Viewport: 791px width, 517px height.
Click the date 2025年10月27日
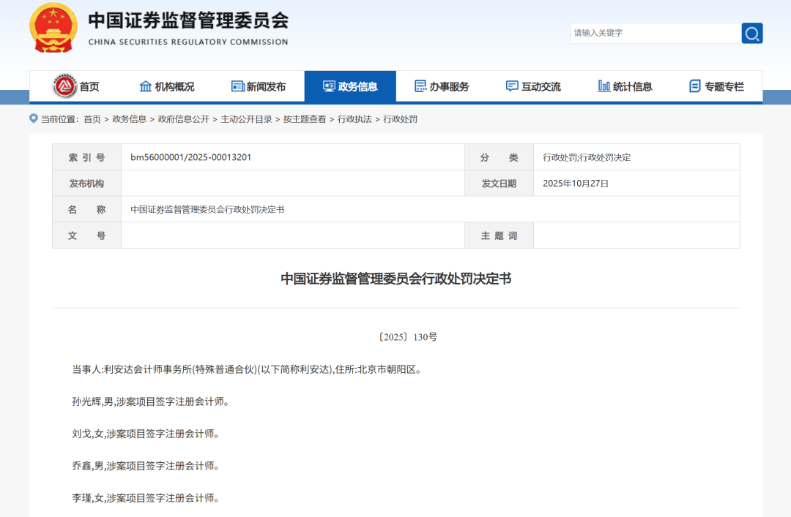pos(576,184)
